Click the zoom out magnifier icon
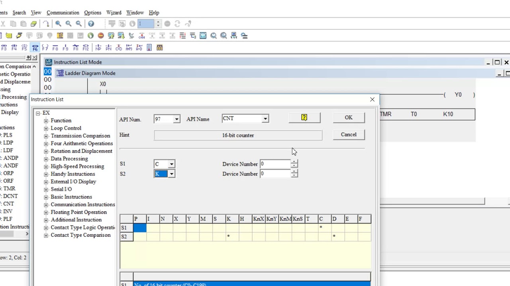 click(79, 24)
